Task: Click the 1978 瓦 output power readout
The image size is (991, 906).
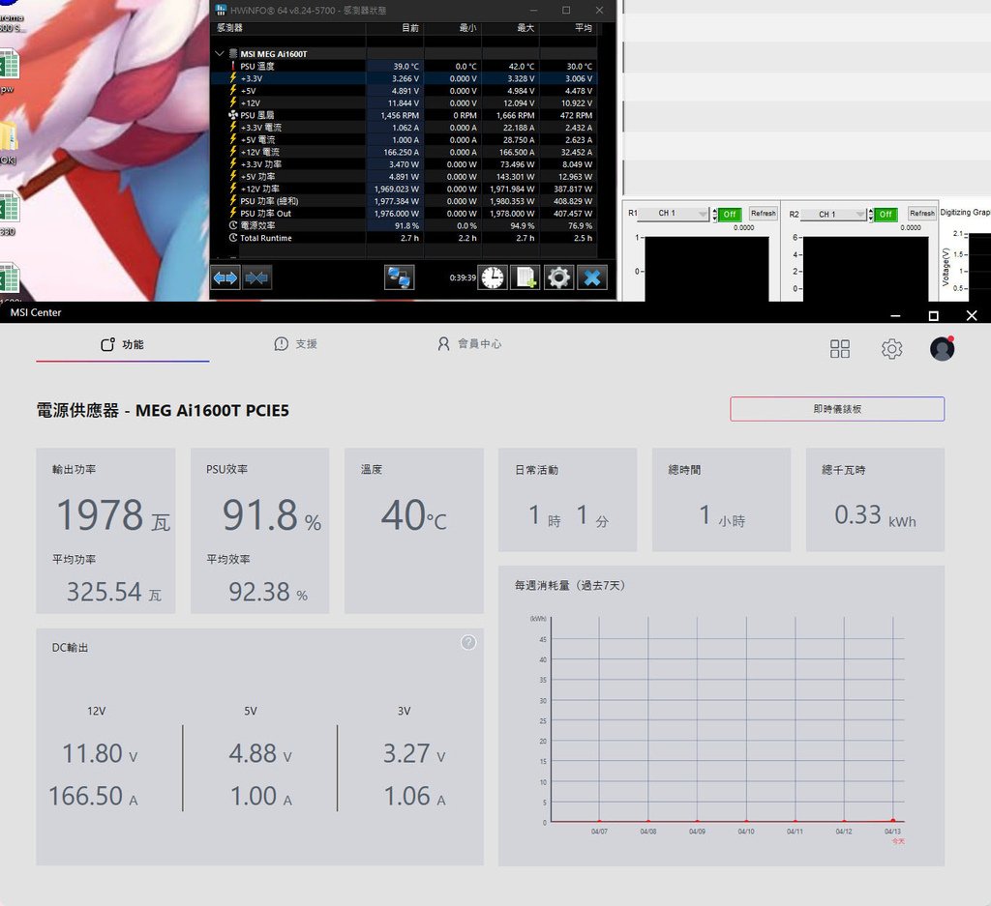Action: (x=113, y=515)
